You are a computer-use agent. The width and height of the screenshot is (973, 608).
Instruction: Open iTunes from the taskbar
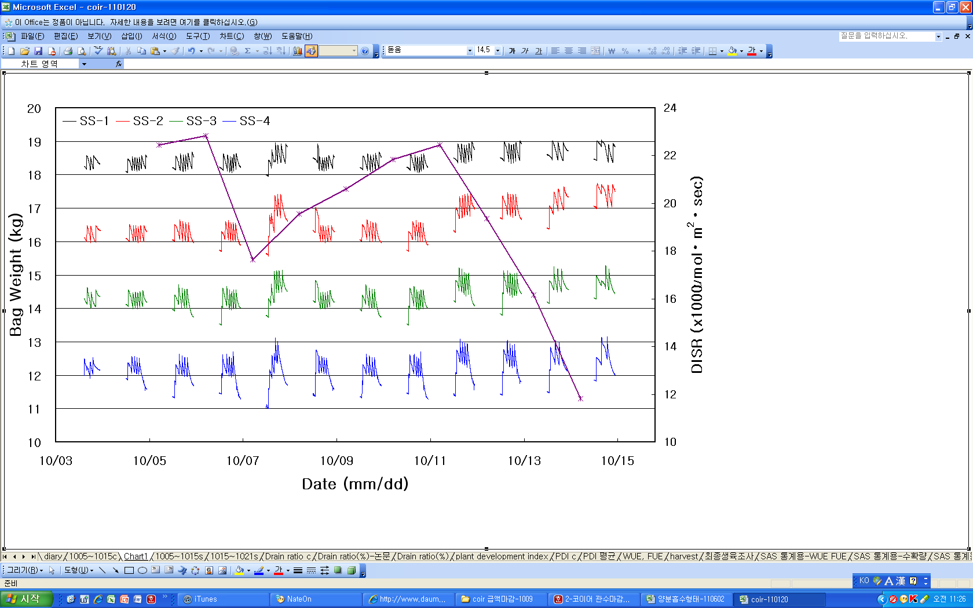pos(223,599)
